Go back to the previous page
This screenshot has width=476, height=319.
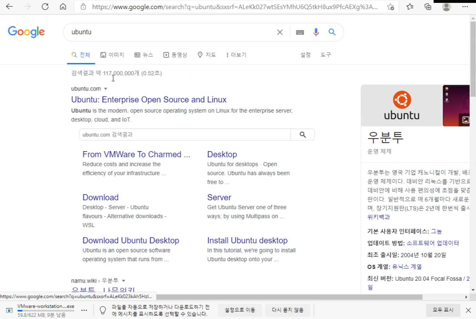(9, 6)
